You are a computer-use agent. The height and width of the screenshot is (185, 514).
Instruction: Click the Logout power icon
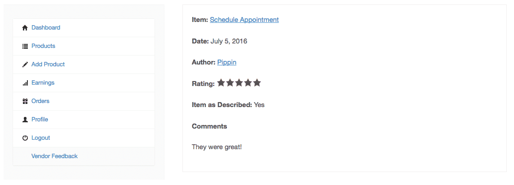[x=25, y=138]
